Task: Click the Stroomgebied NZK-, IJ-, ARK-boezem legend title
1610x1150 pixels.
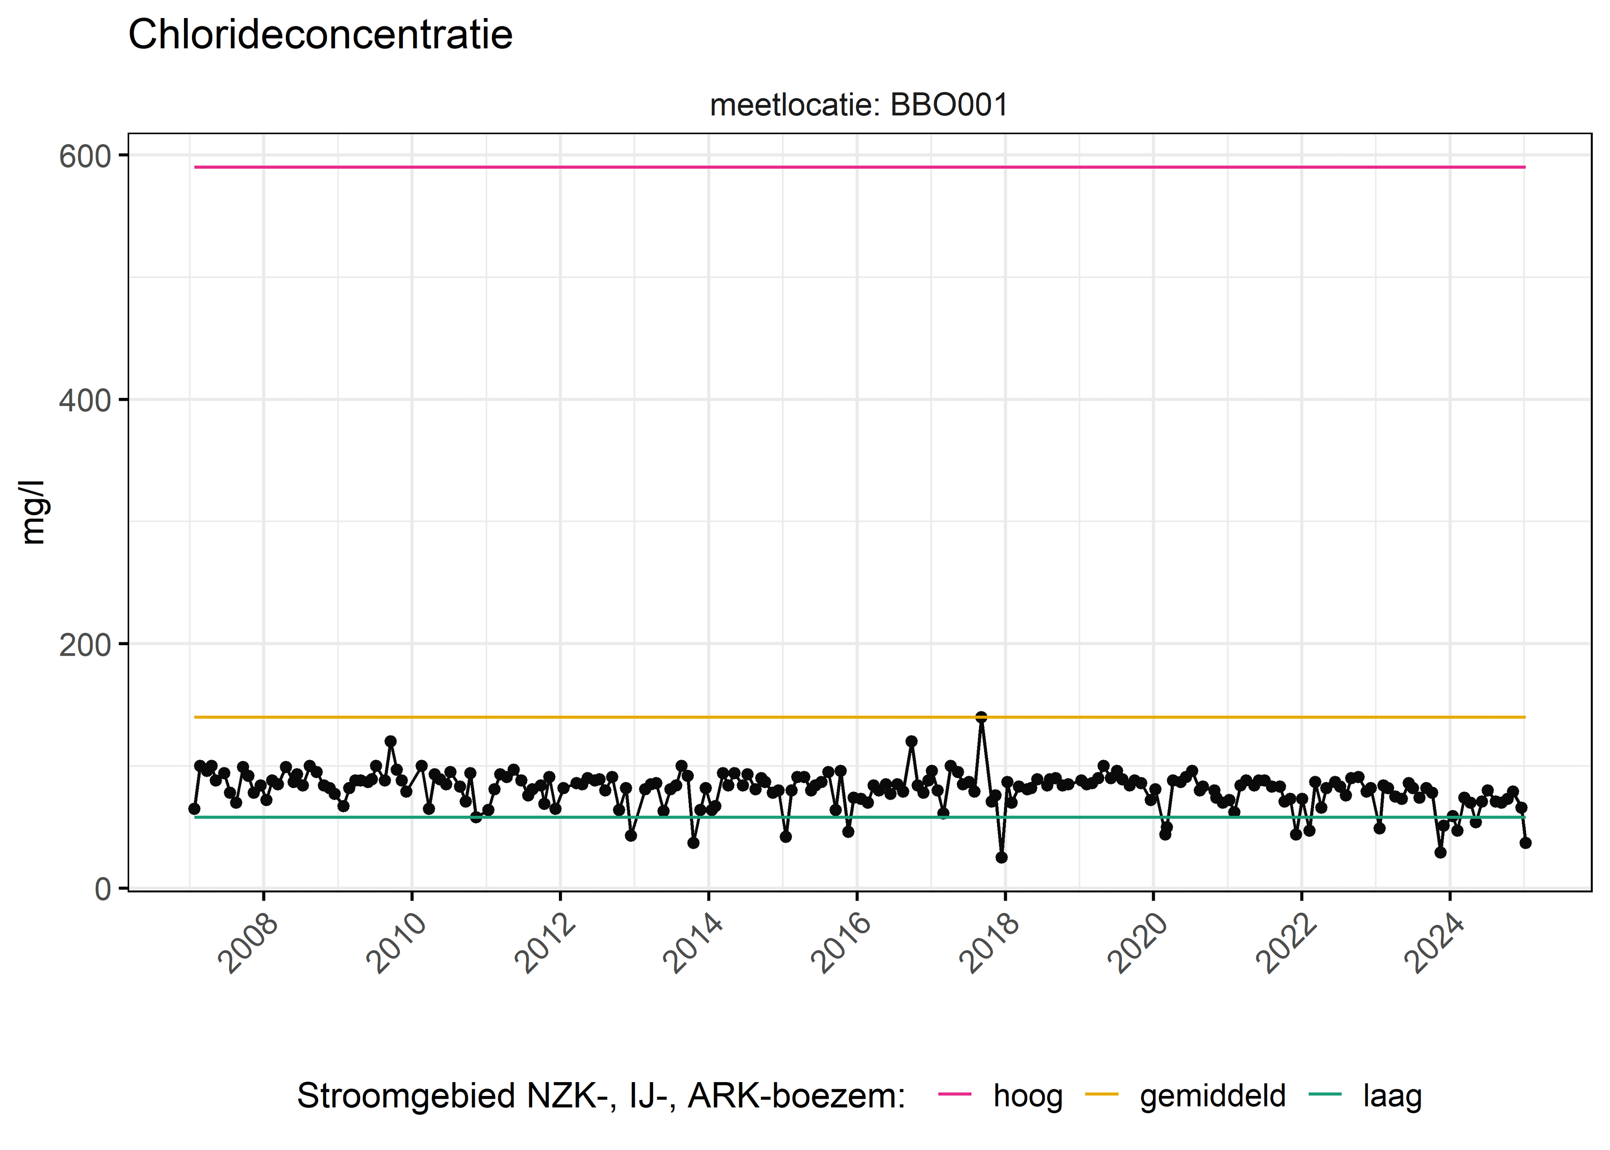Action: pyautogui.click(x=601, y=1096)
